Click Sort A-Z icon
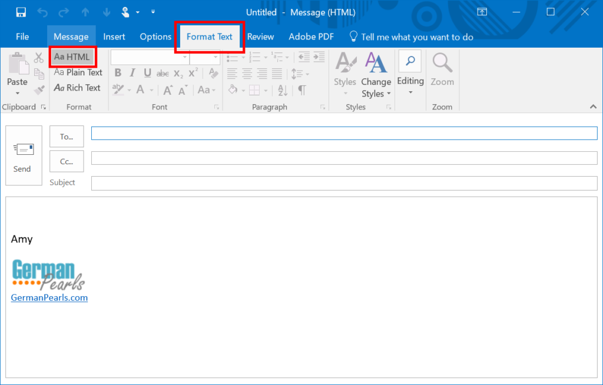Viewport: 603px width, 385px height. [283, 90]
